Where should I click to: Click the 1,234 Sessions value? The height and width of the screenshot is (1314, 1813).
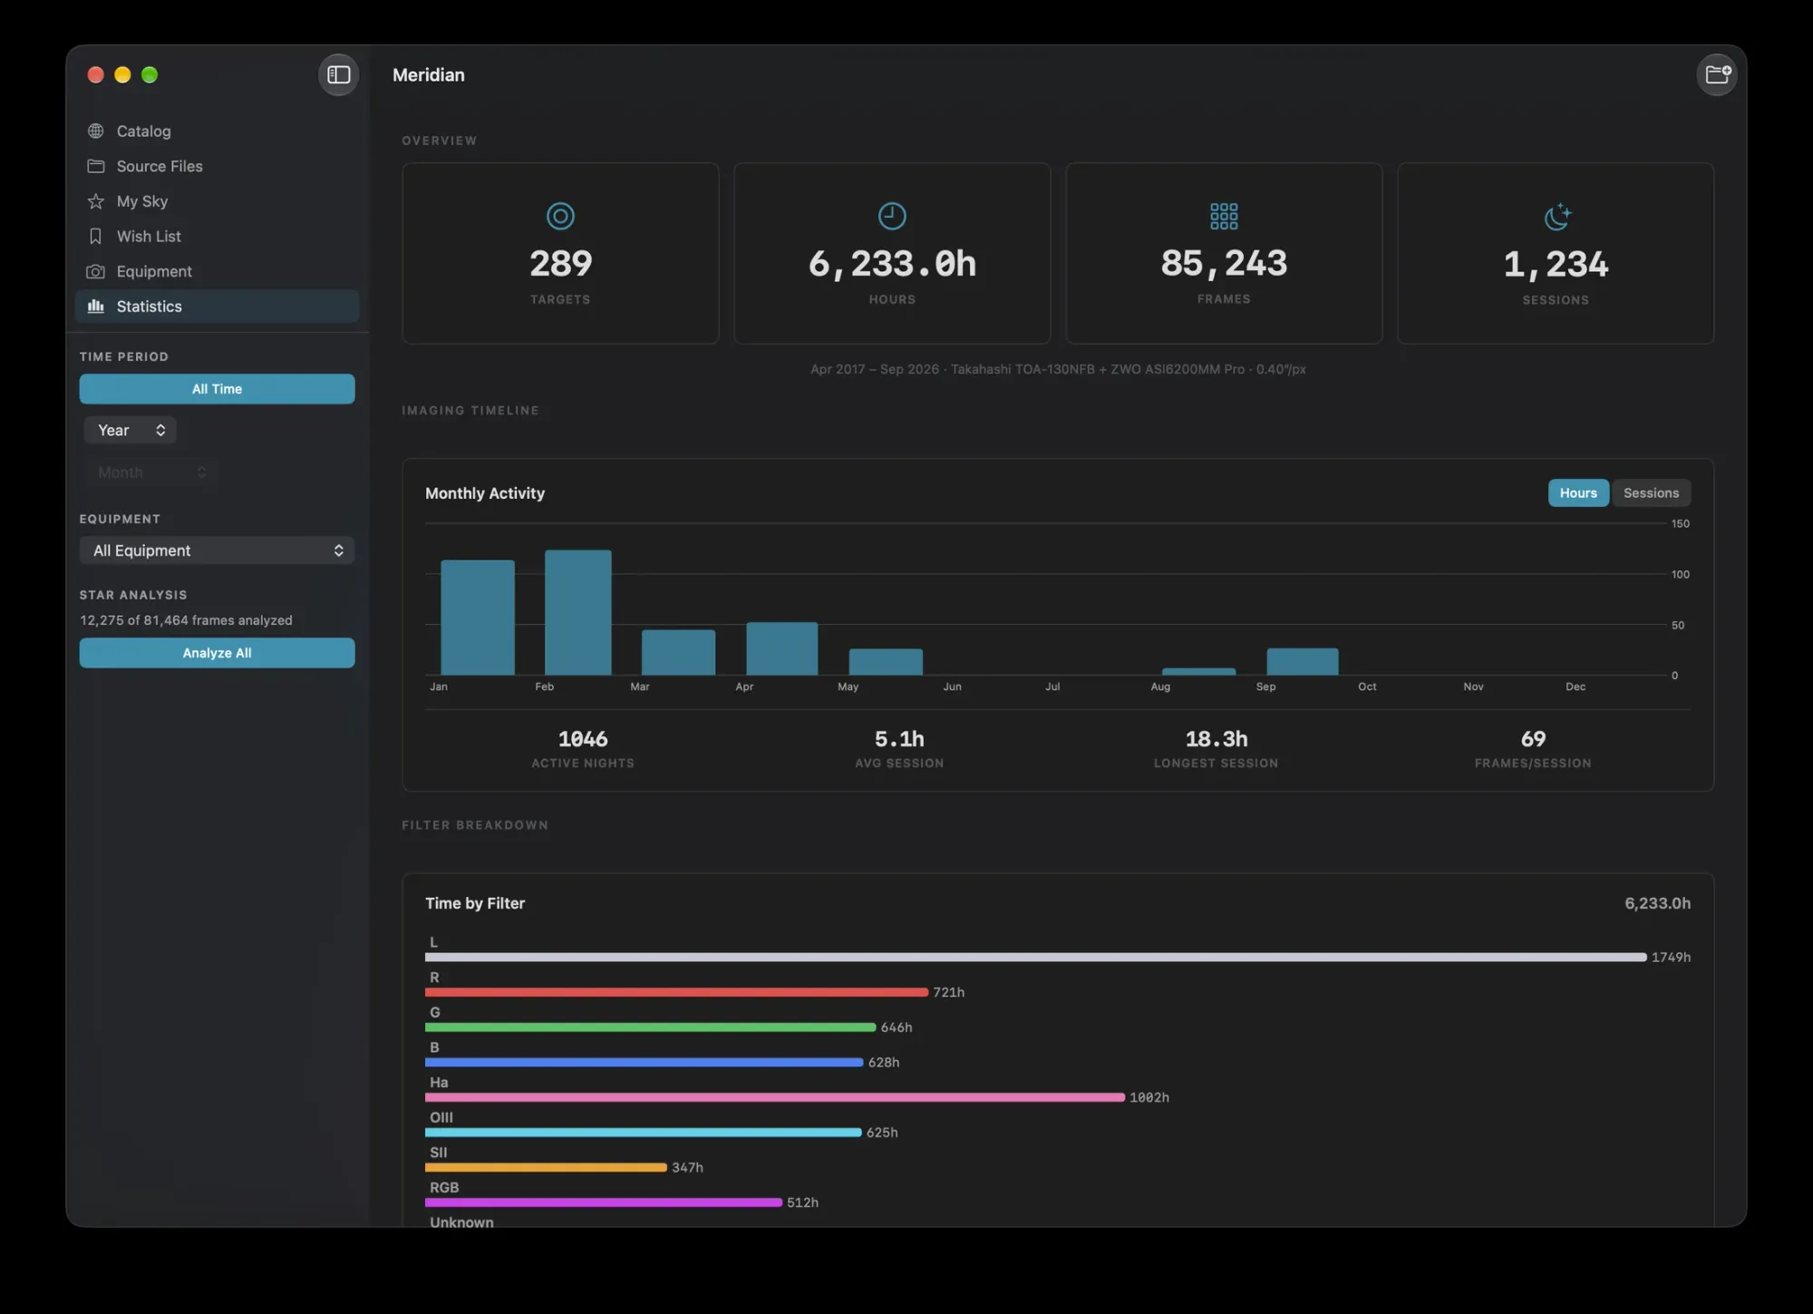[x=1556, y=265]
